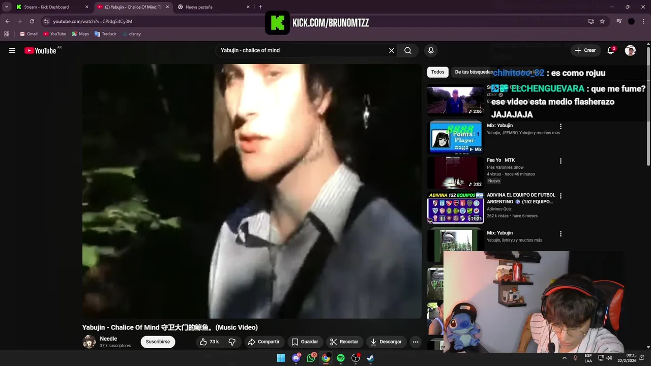
Task: Open more actions ellipsis under the video
Action: pyautogui.click(x=416, y=342)
